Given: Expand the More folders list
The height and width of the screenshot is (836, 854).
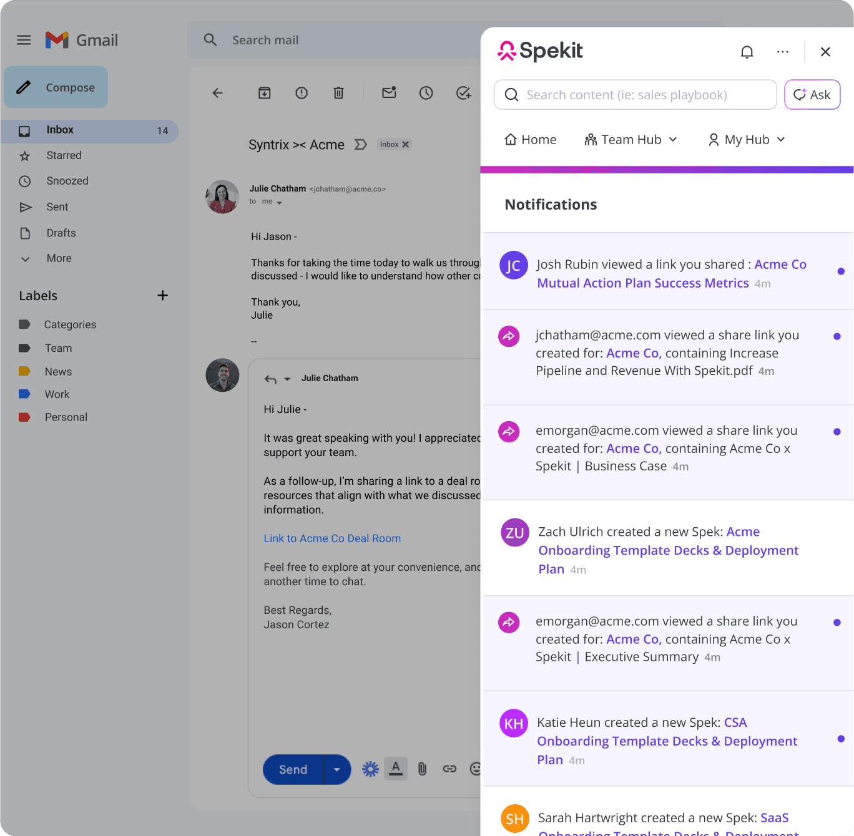Looking at the screenshot, I should click(59, 258).
